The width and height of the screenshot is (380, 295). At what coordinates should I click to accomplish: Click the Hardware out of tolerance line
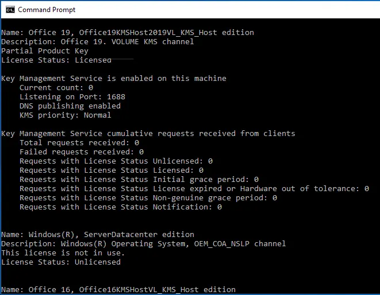[194, 189]
